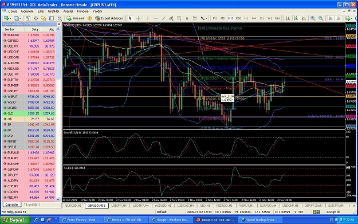The width and height of the screenshot is (358, 224).
Task: Select the Fibonacci retracement tool
Action: click(179, 18)
